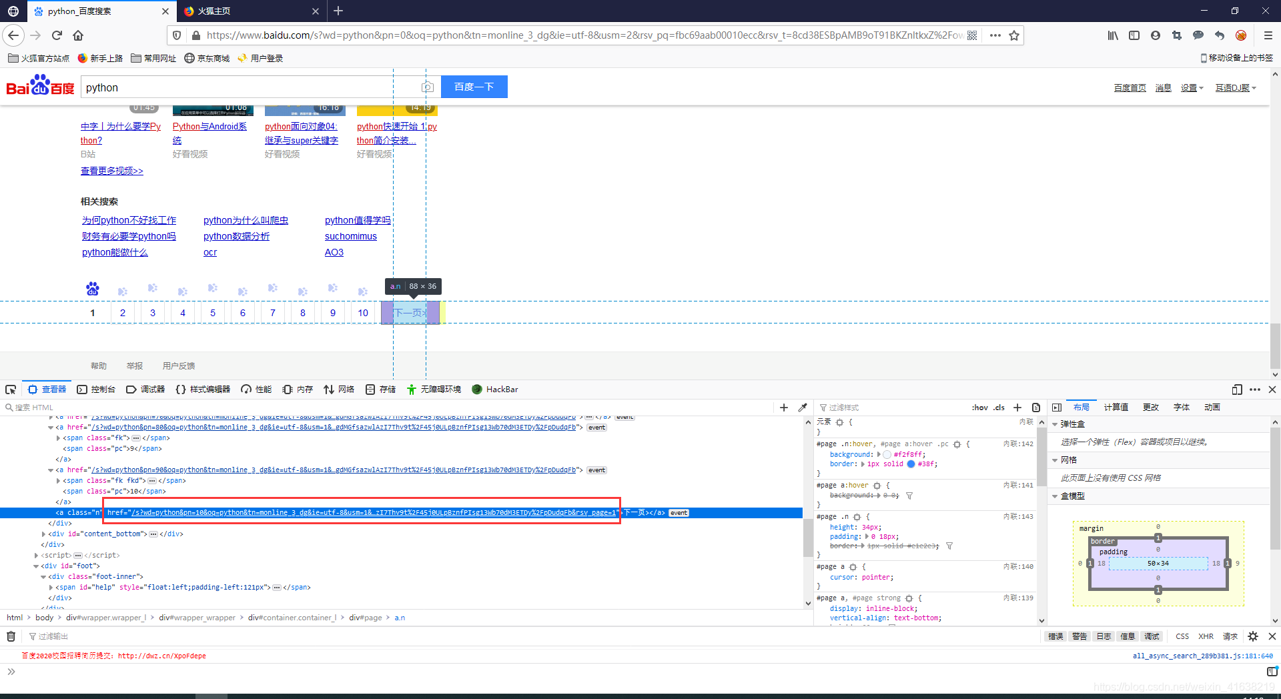Open responsive design mode icon

tap(1237, 390)
